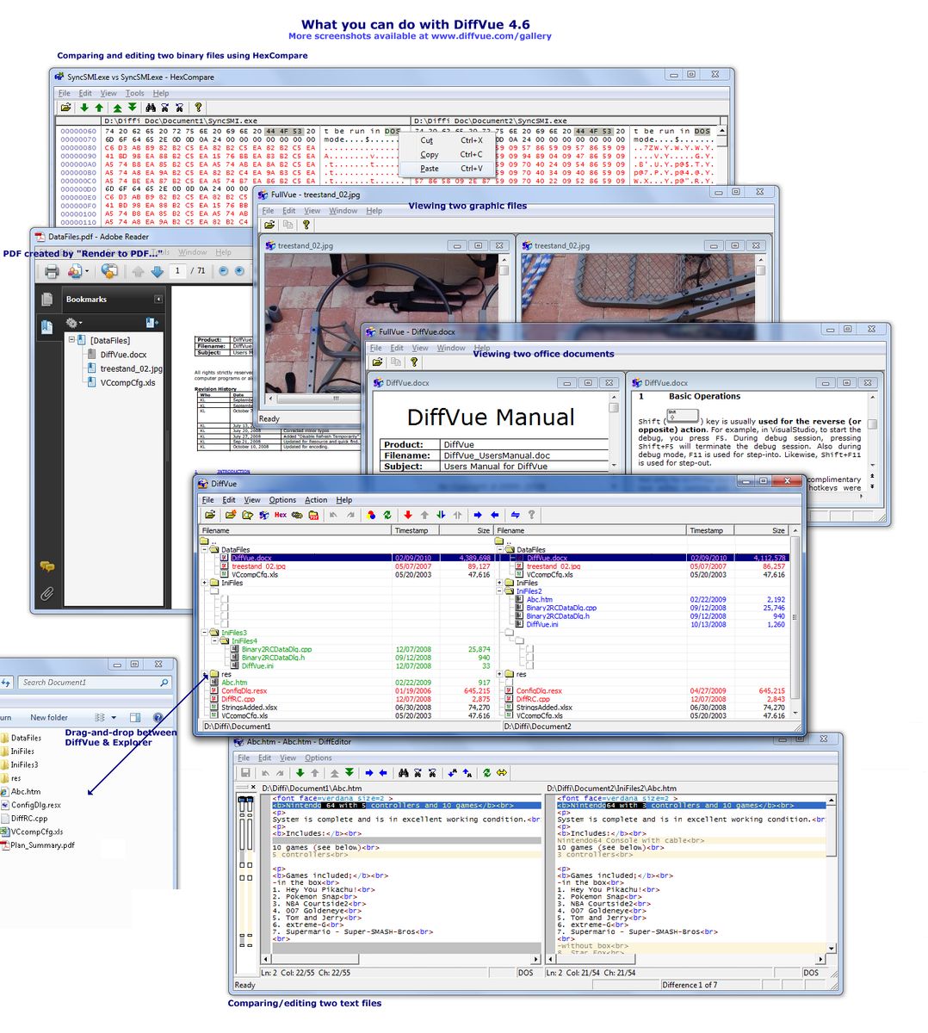
Task: Select the colors icon on the DiffVue toolbar
Action: pyautogui.click(x=372, y=515)
